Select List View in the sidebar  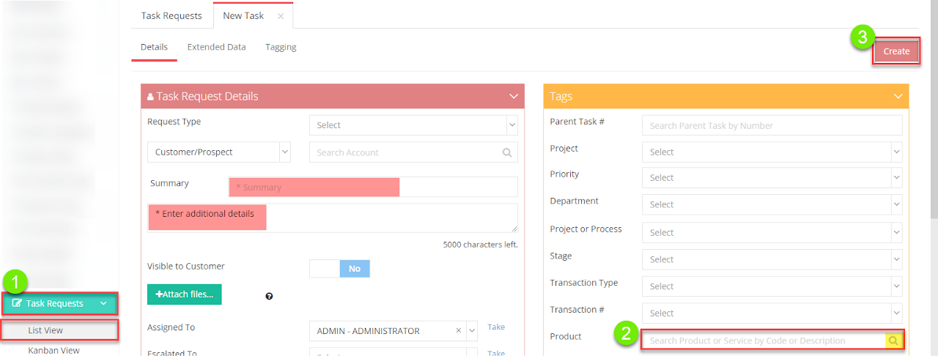tap(45, 330)
